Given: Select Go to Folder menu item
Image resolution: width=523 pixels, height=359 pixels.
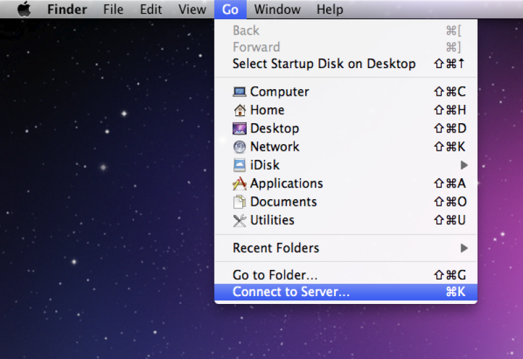Looking at the screenshot, I should point(275,275).
